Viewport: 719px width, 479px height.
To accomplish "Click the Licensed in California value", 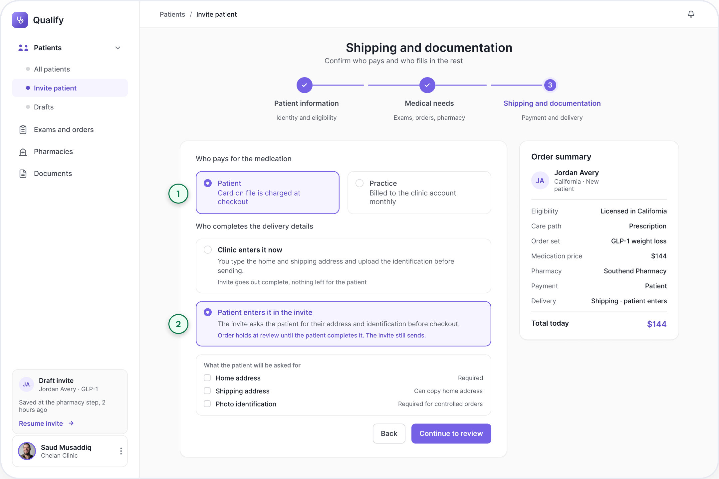I will pos(633,211).
